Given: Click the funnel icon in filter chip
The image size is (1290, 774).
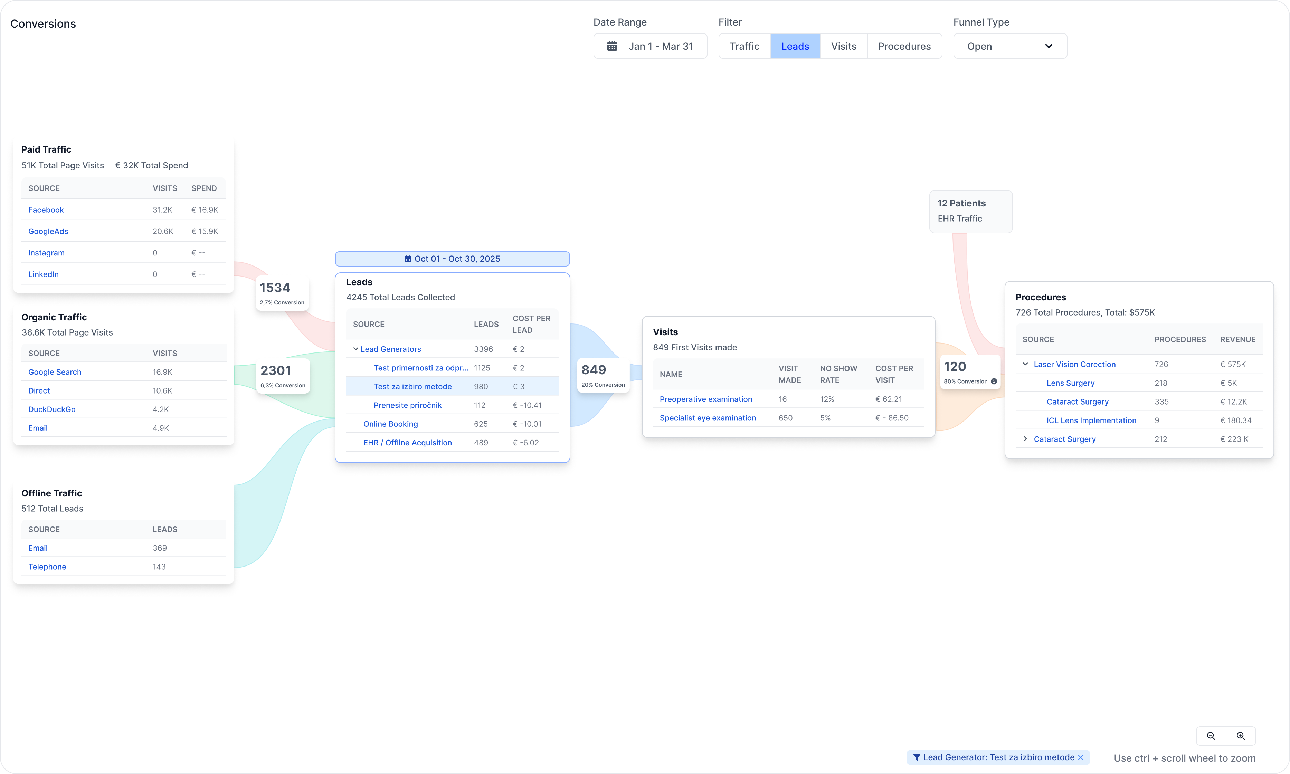Looking at the screenshot, I should pos(916,757).
